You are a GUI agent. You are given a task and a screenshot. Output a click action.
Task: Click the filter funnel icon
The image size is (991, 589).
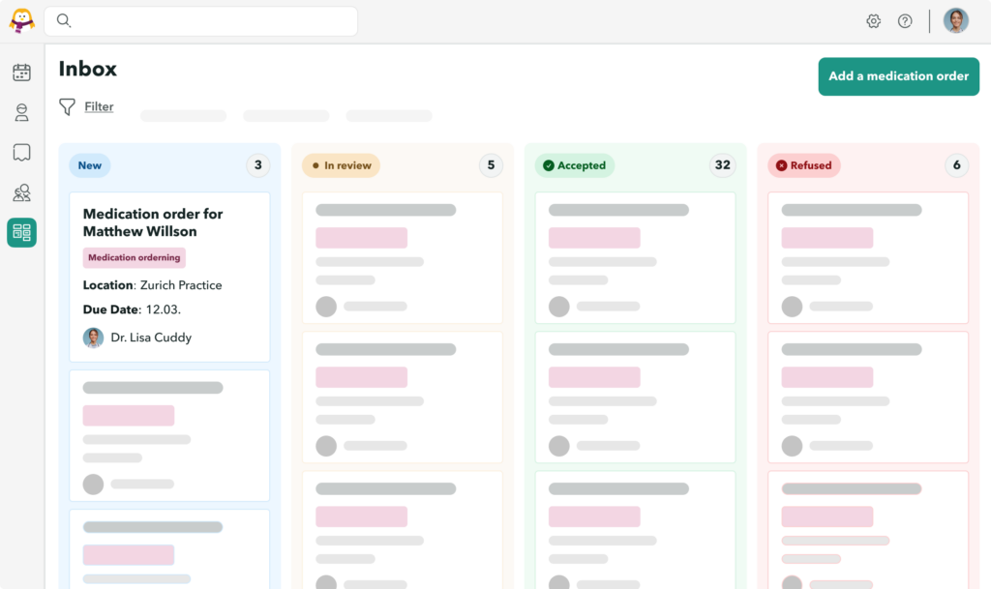pyautogui.click(x=67, y=106)
